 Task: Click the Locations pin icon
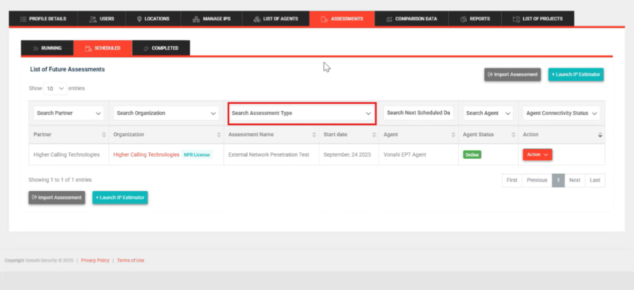(x=139, y=19)
